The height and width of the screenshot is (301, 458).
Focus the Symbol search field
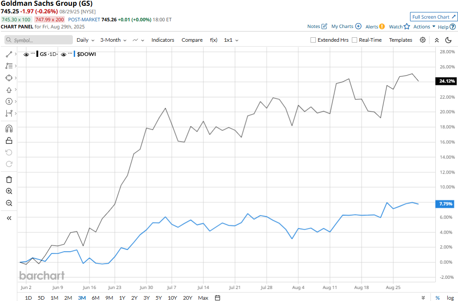[39, 40]
